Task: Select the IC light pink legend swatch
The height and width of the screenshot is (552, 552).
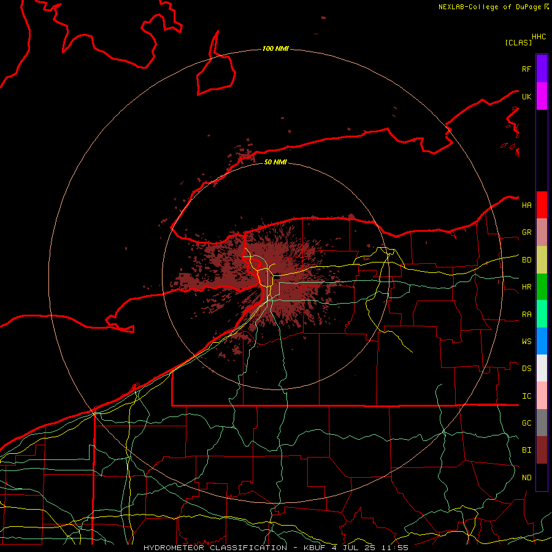Action: pyautogui.click(x=542, y=396)
